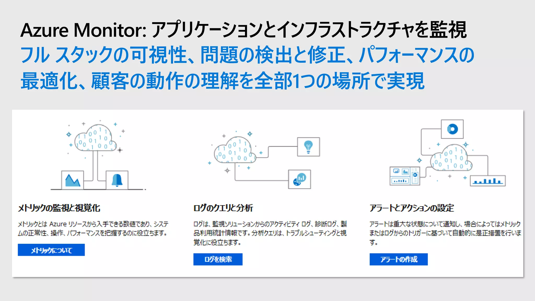Click the blue ring icon above alerts cloud

tap(452, 129)
